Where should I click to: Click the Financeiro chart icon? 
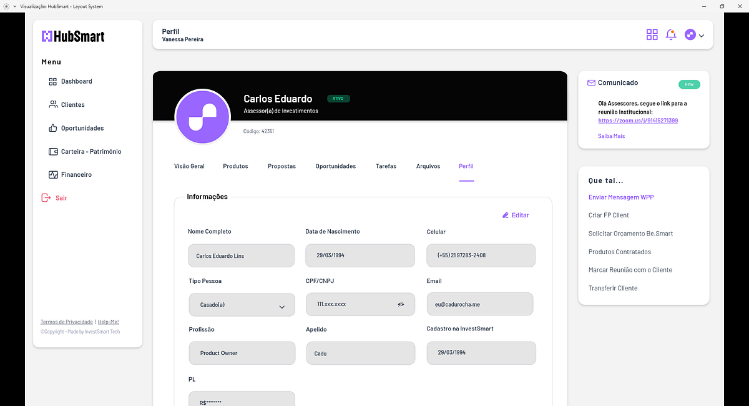pyautogui.click(x=53, y=174)
